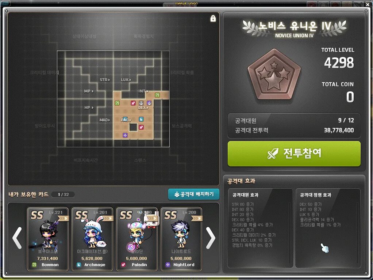Viewport: 373px width, 280px height.
Task: Click the 공격대 배치하기 button
Action: [194, 194]
